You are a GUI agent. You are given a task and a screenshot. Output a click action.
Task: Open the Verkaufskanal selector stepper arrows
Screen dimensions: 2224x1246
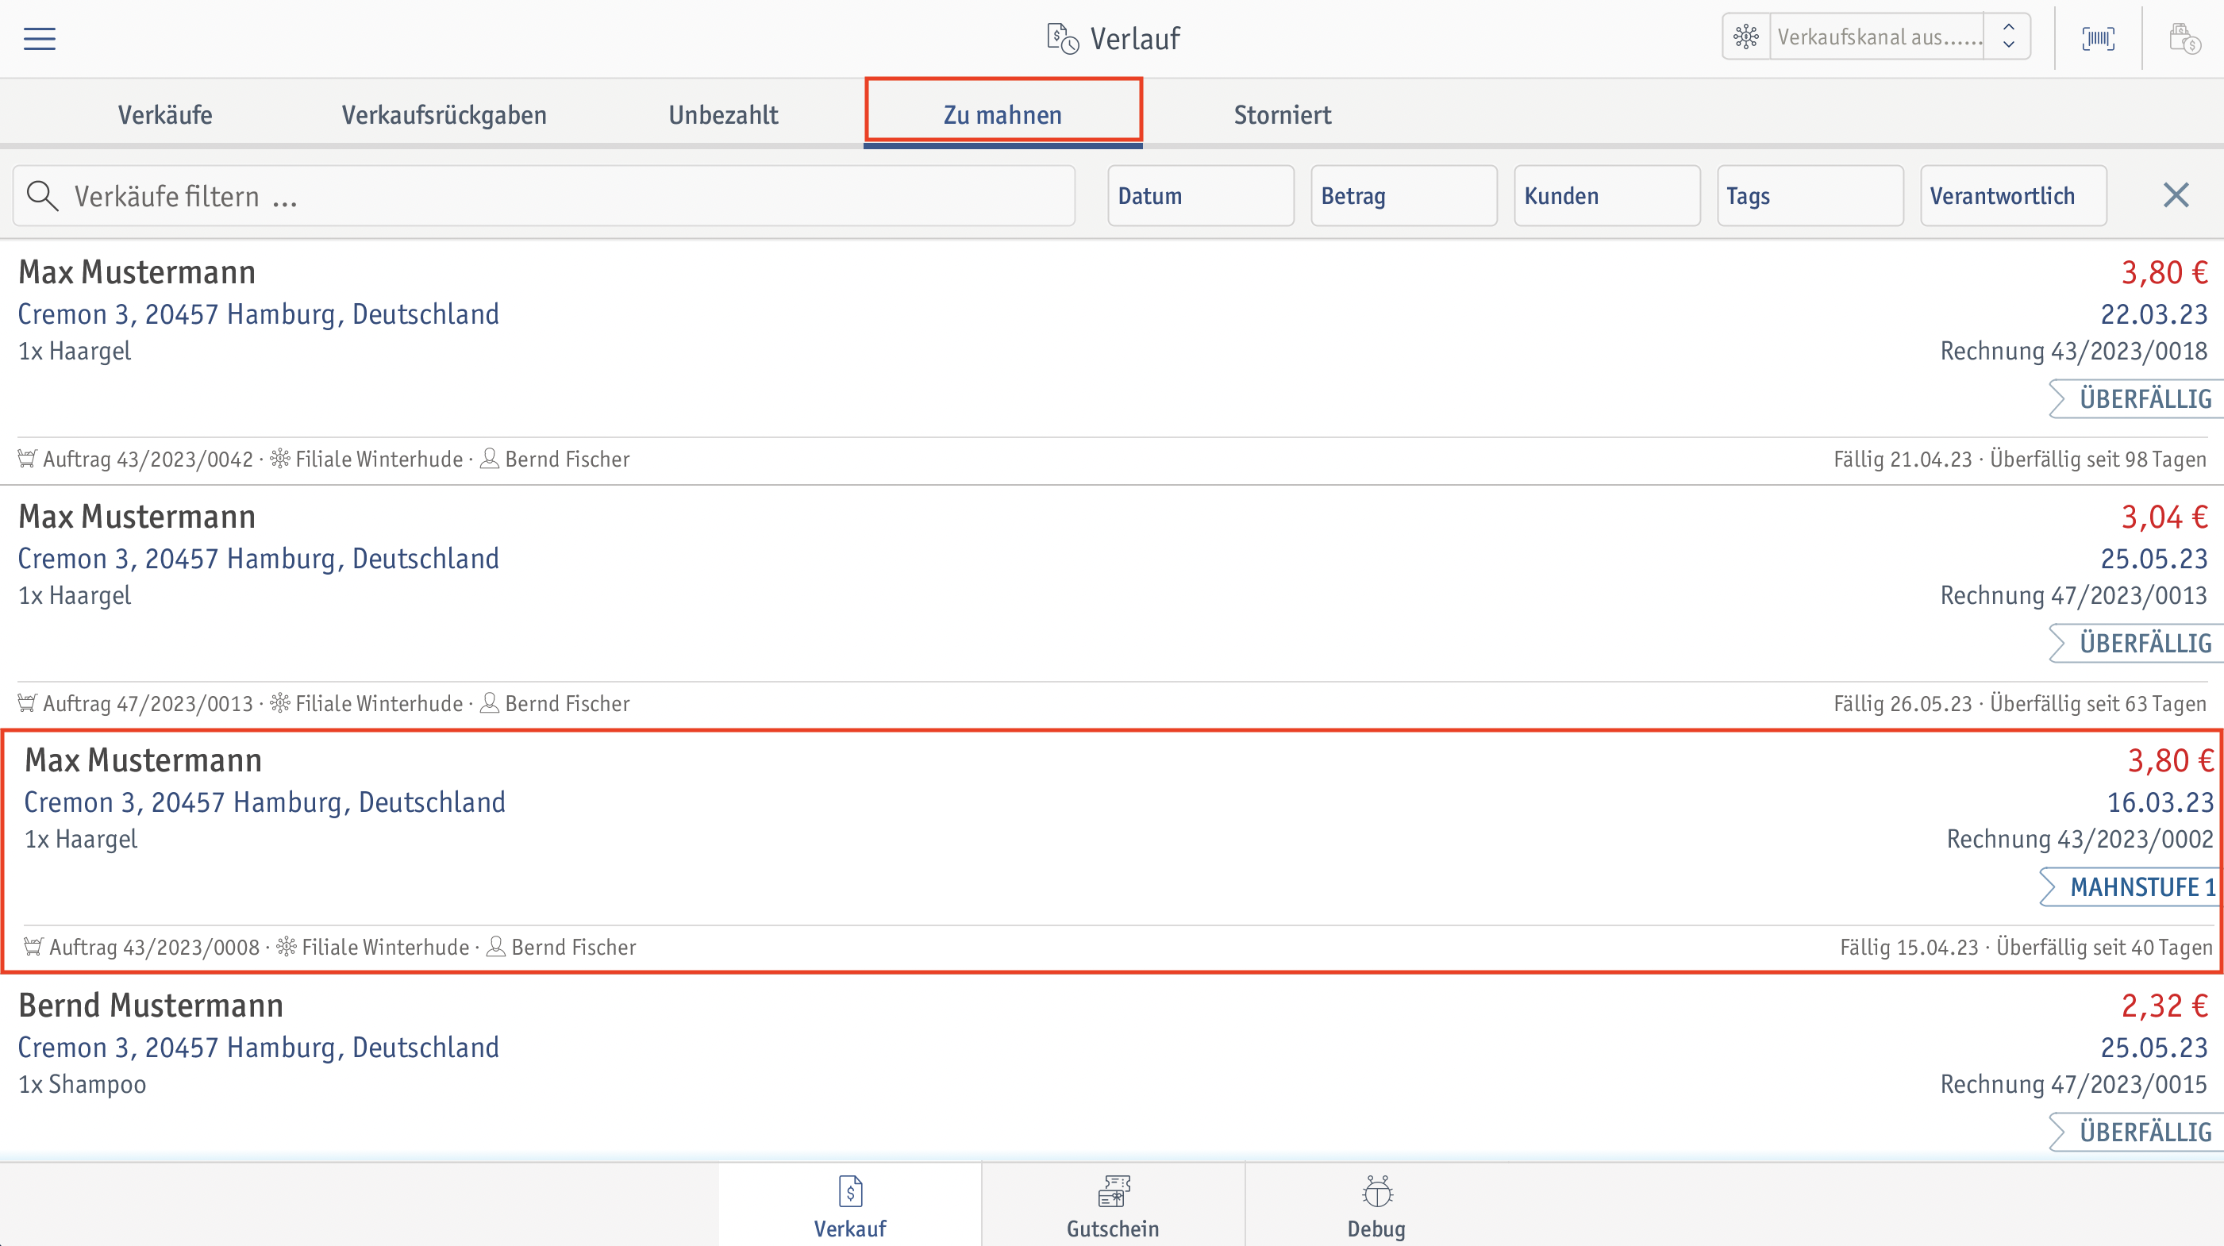pos(2008,37)
